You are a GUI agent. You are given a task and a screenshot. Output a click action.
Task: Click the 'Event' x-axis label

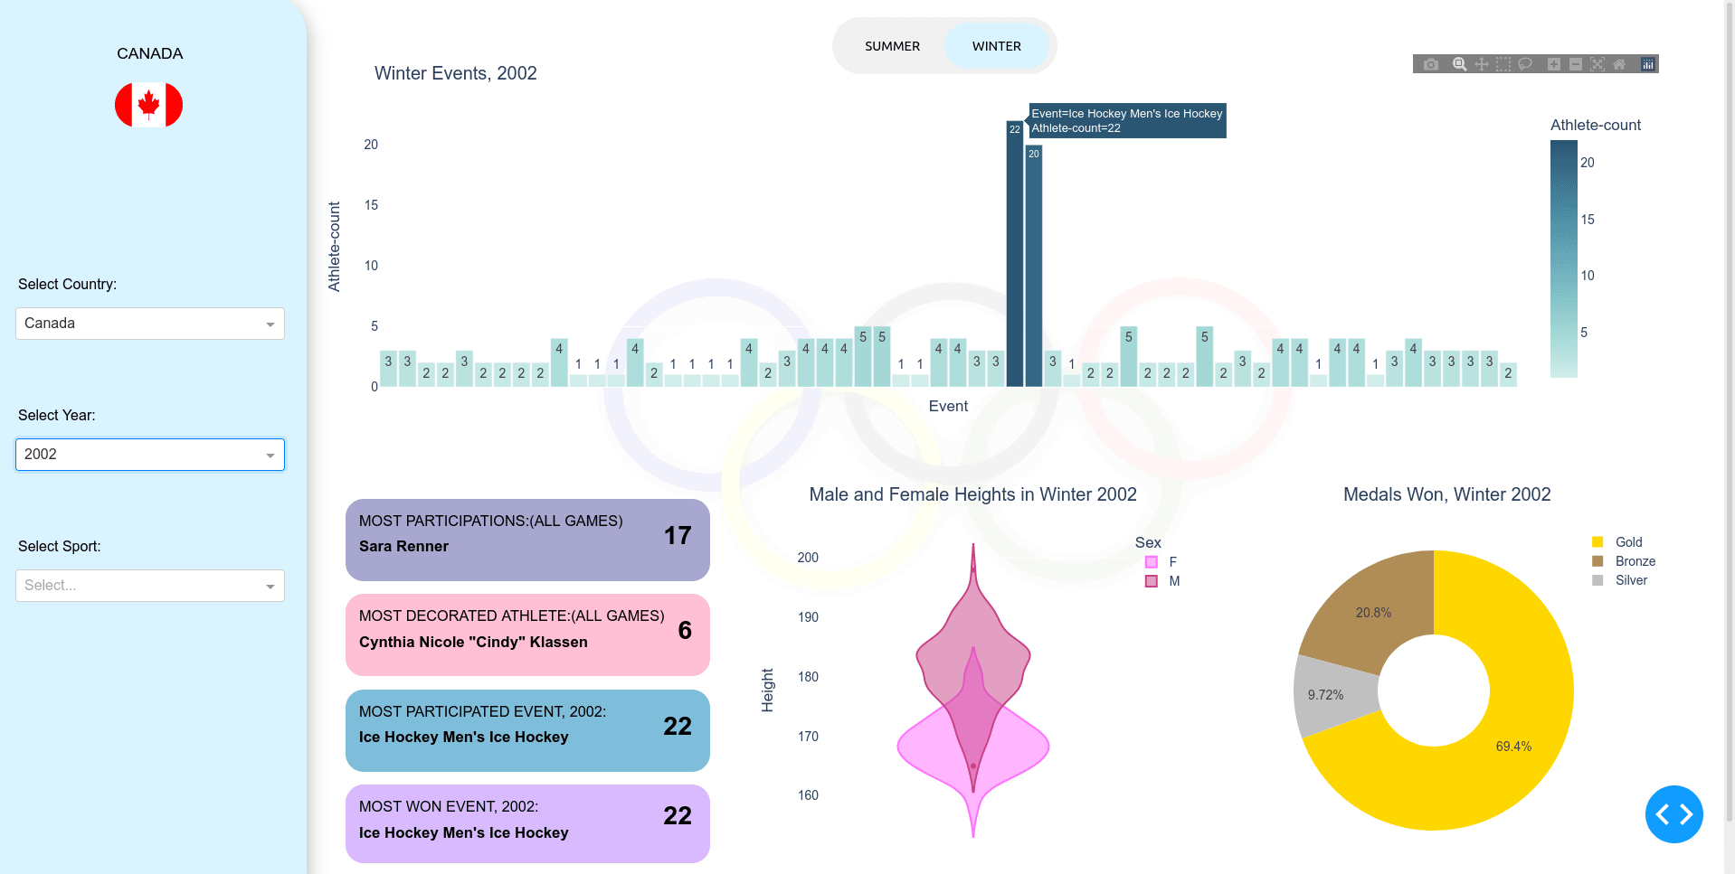[x=948, y=407]
